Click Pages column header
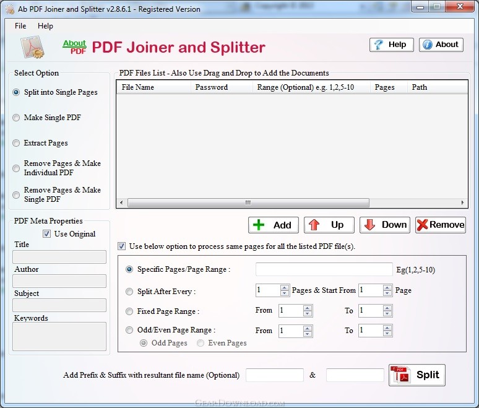Screen dimensions: 479x408 [x=389, y=87]
